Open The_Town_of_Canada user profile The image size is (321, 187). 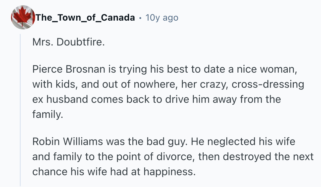coord(85,18)
